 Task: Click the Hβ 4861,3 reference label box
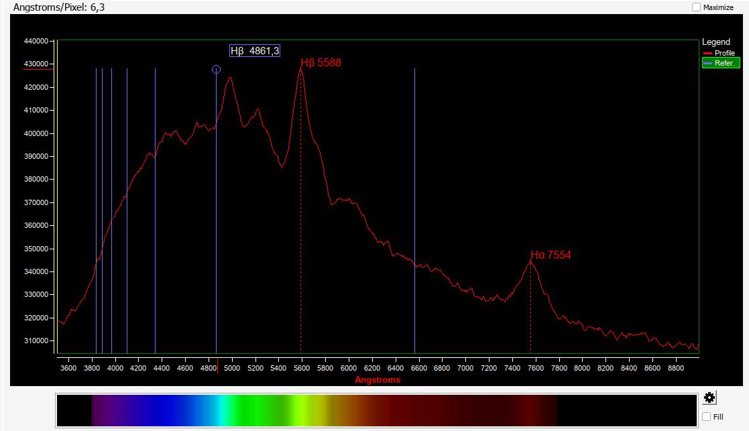255,51
